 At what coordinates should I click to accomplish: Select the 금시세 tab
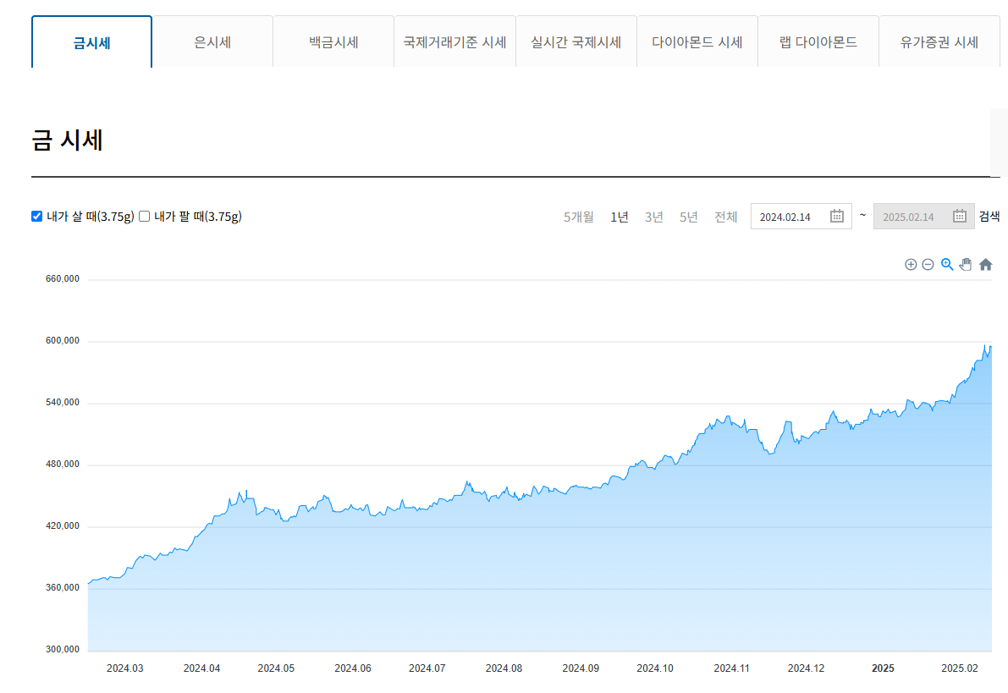coord(92,41)
